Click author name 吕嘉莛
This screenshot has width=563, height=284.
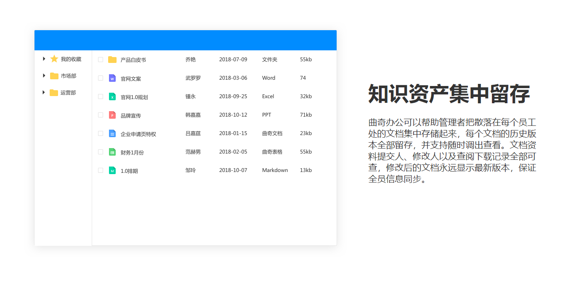coord(193,133)
